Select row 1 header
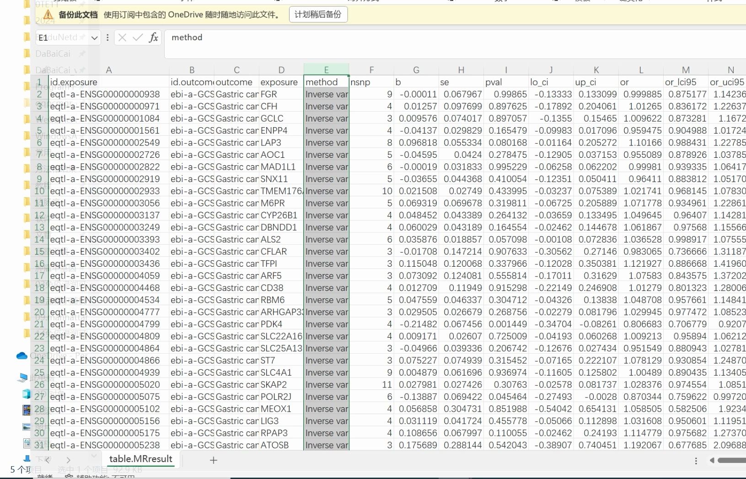The height and width of the screenshot is (479, 746). 39,82
